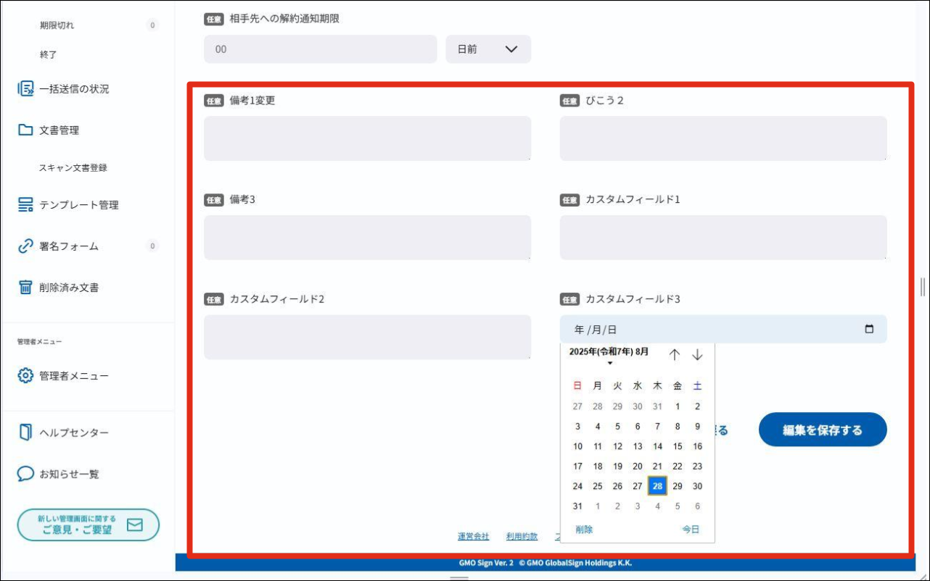Click the 編集を保存する save button
This screenshot has height=581, width=930.
point(822,429)
